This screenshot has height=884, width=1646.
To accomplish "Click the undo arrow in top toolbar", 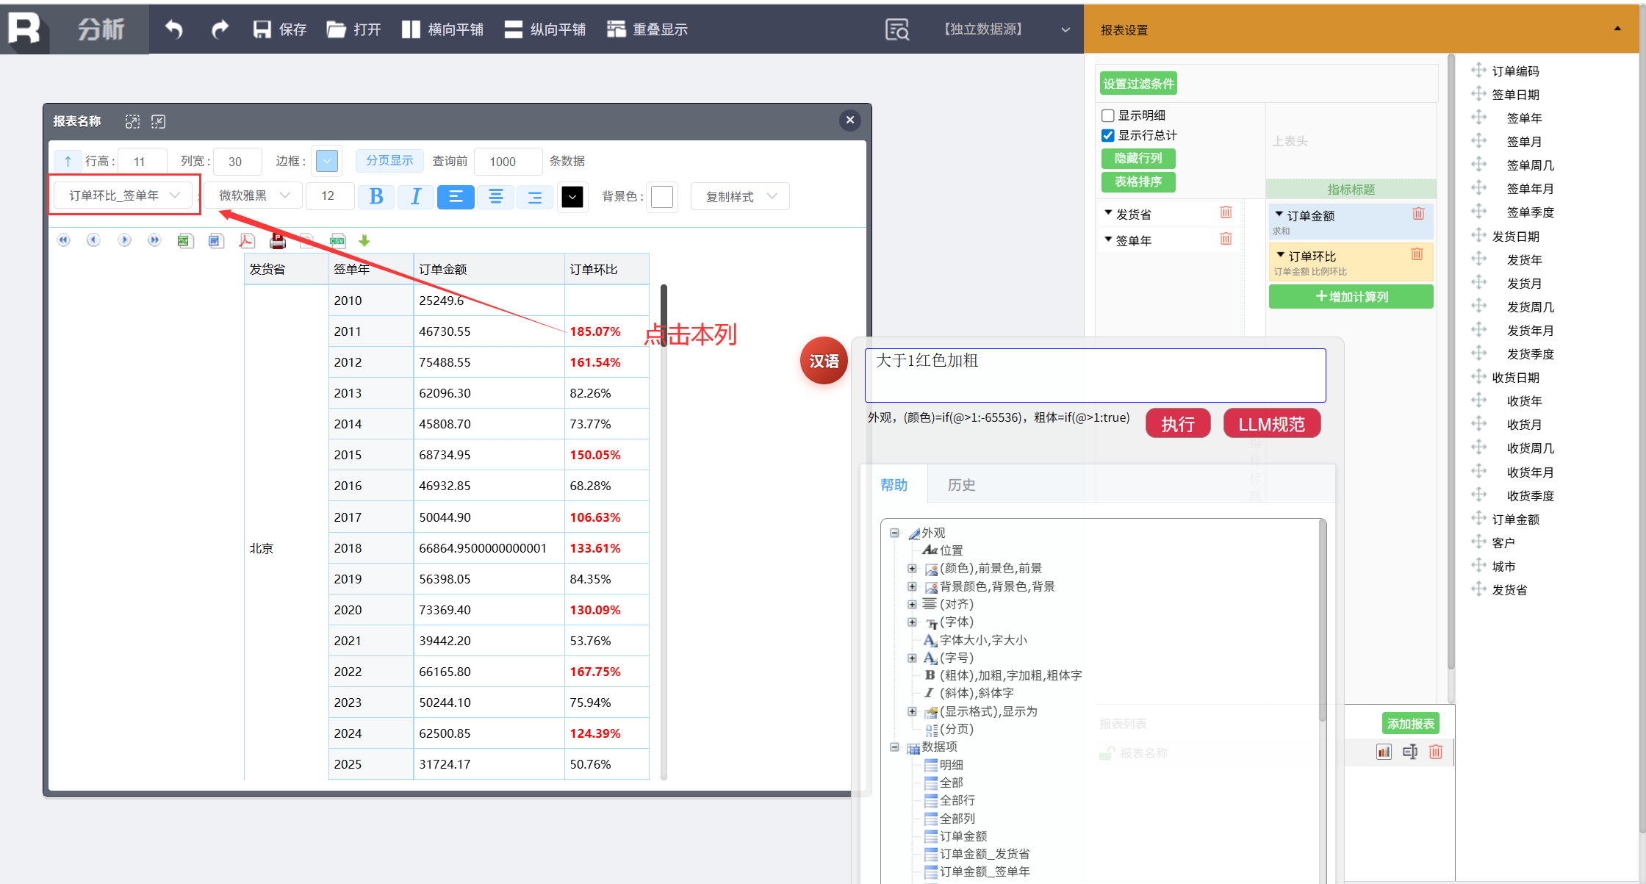I will click(x=173, y=29).
